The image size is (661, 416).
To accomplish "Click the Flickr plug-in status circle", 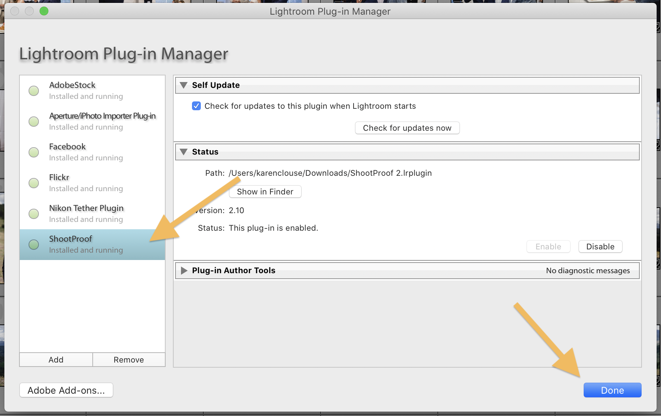I will [34, 183].
